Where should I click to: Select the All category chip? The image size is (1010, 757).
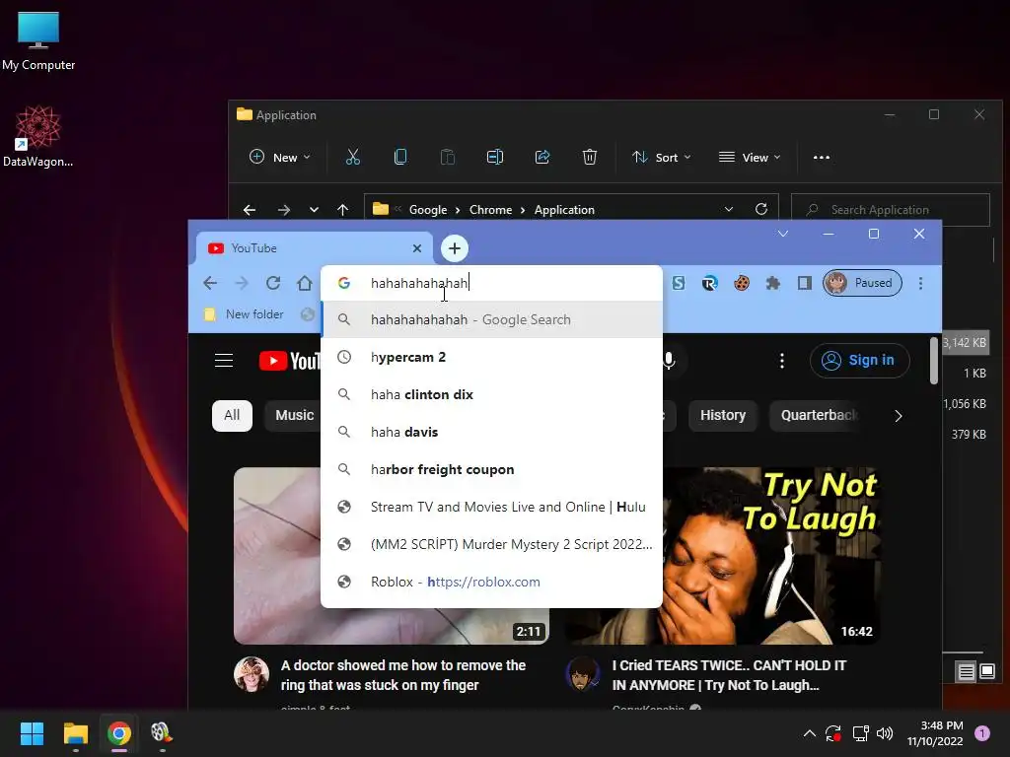point(232,415)
